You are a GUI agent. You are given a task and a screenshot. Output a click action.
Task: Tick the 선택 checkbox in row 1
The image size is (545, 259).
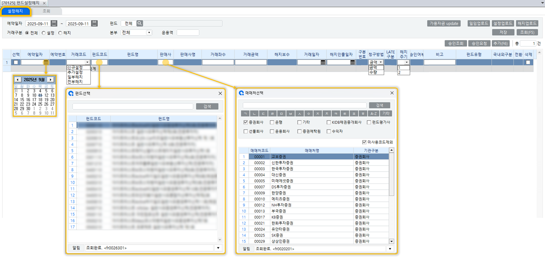click(x=16, y=62)
